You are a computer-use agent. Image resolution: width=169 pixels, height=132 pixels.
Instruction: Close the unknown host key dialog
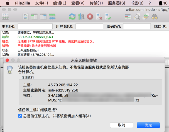click(x=7, y=60)
